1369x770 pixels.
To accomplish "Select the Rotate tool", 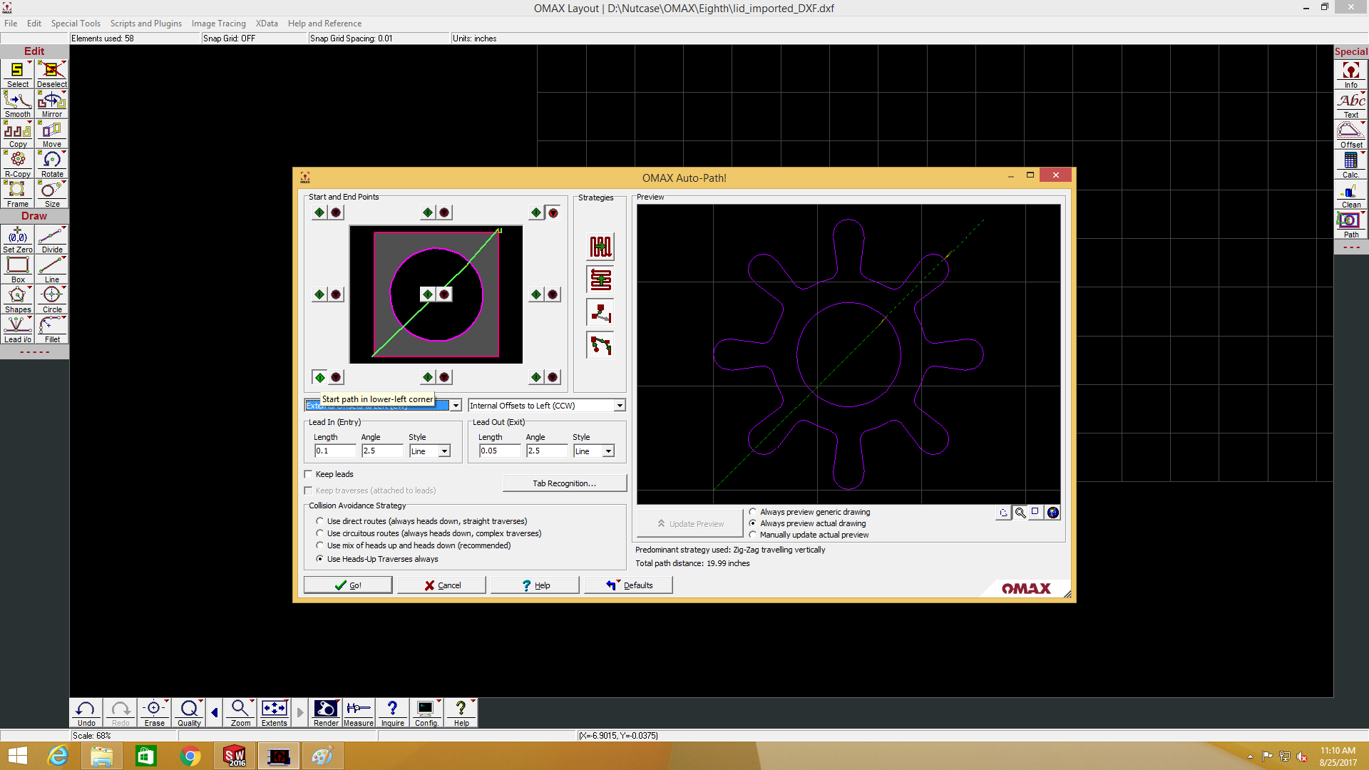I will [x=51, y=165].
